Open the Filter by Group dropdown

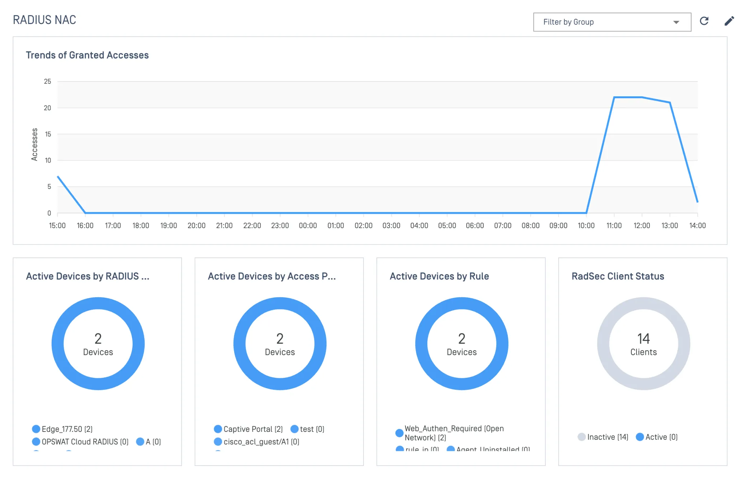coord(612,22)
